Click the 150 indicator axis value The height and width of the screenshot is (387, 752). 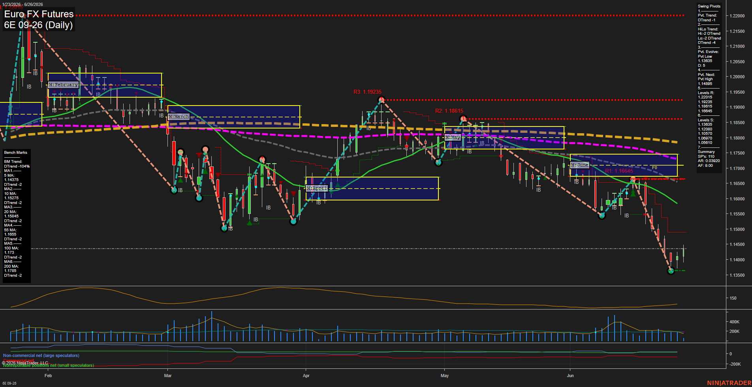733,298
